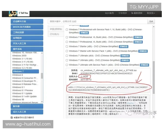Click the iso file name text
Image resolution: width=164 pixels, height=131 pixels.
pos(109,70)
